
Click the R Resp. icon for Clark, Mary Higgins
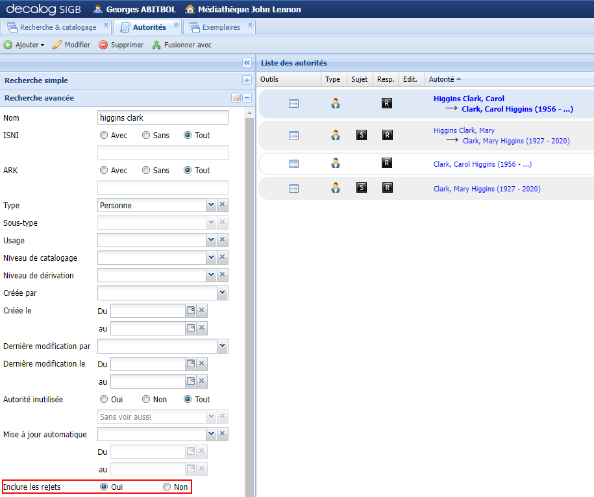386,188
